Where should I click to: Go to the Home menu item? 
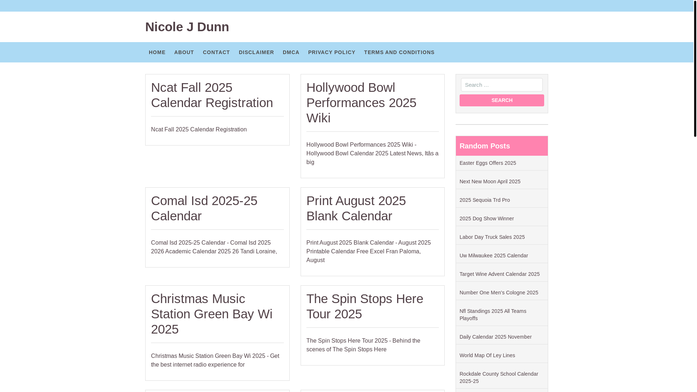click(x=157, y=52)
